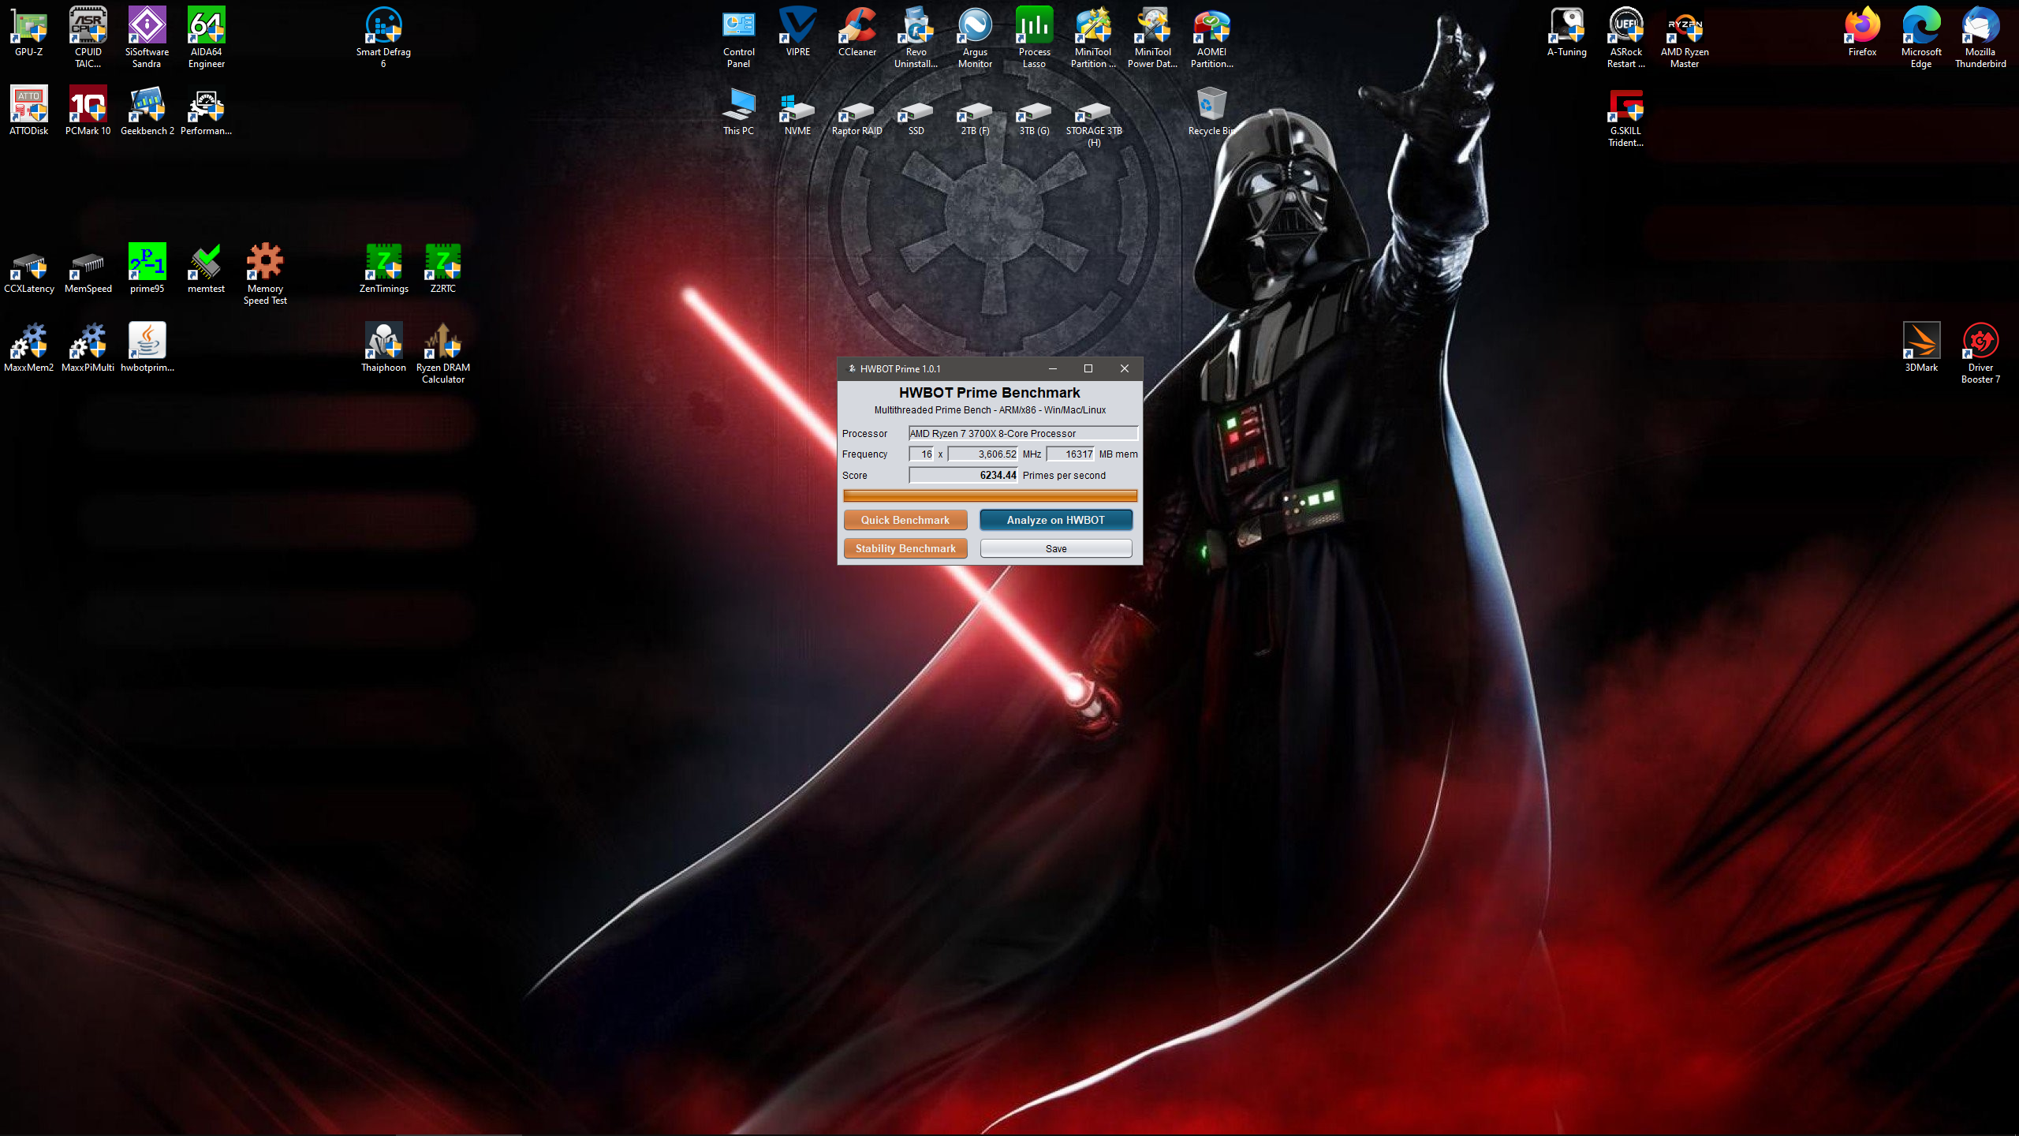Click the Score value field 6234.44

tap(964, 475)
